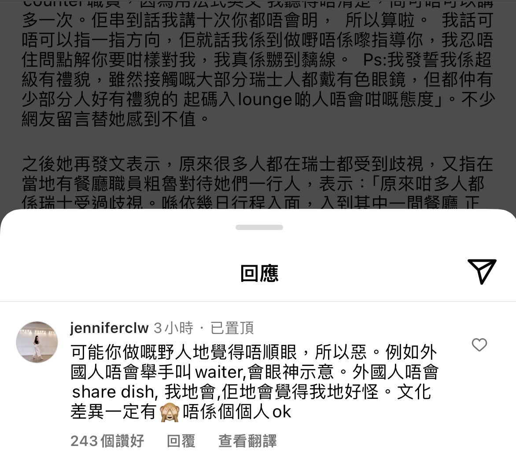
Task: Open jenniferclw's profile picture
Action: point(37,342)
